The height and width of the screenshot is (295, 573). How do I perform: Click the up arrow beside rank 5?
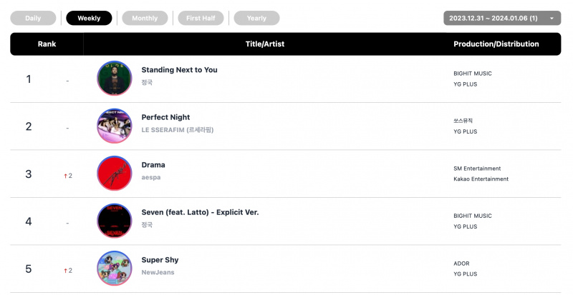tap(65, 271)
